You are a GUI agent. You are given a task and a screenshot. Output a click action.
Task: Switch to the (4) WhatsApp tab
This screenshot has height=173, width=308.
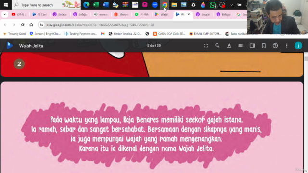point(142,14)
